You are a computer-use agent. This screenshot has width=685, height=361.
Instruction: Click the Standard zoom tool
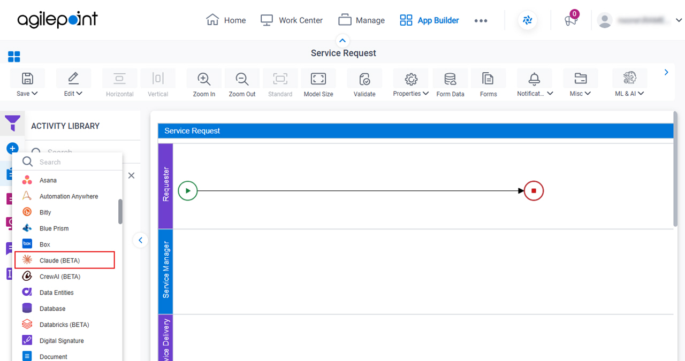click(280, 79)
